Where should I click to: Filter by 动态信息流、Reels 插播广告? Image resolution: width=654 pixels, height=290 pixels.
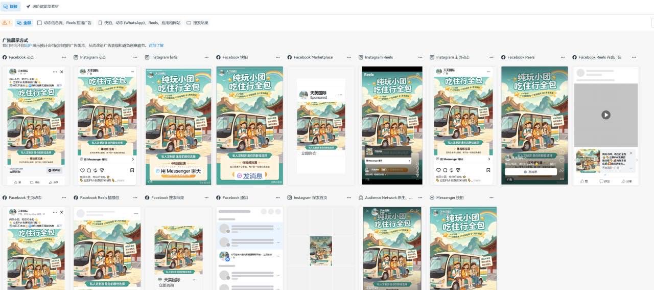tap(64, 23)
